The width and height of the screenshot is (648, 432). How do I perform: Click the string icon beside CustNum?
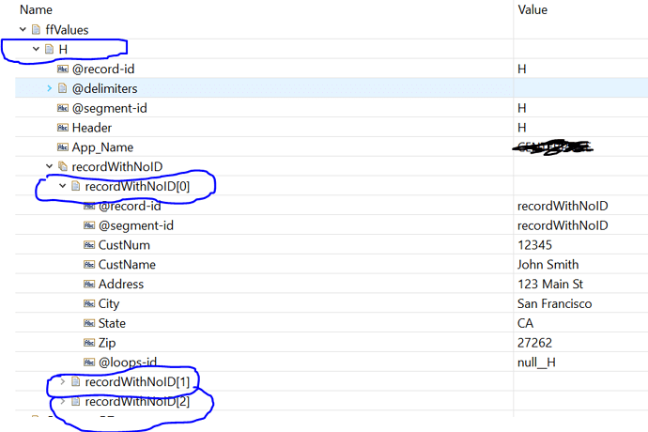[89, 245]
